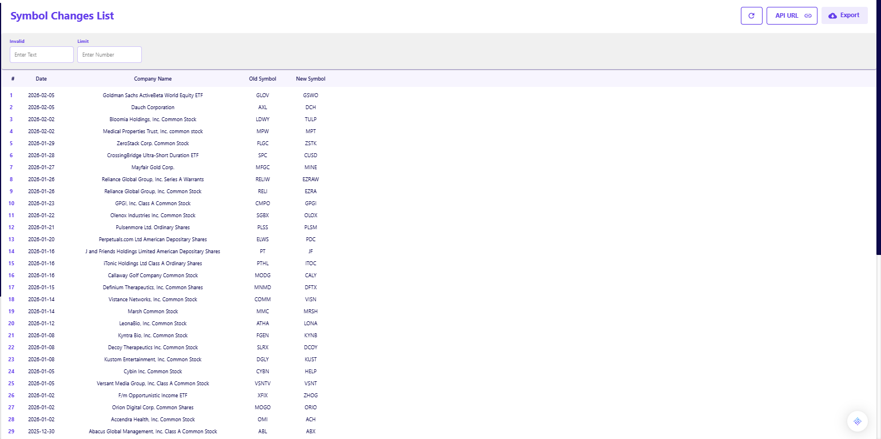Click the Export button
This screenshot has width=881, height=439.
[844, 15]
